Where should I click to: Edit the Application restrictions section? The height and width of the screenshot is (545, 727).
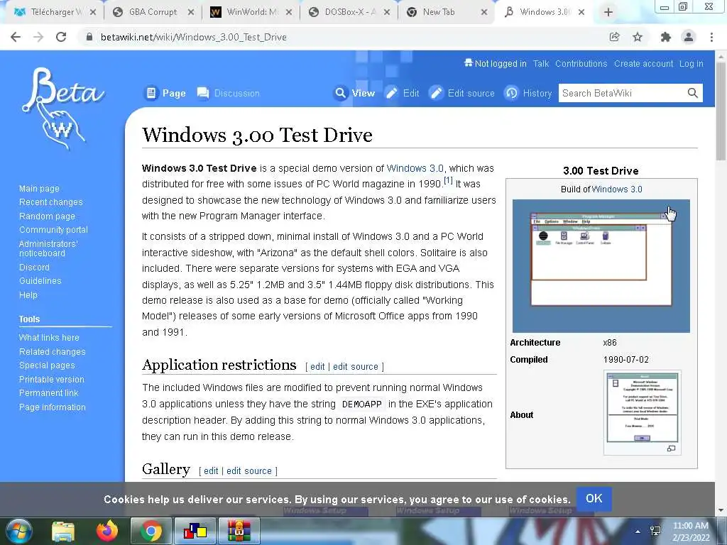coord(317,367)
